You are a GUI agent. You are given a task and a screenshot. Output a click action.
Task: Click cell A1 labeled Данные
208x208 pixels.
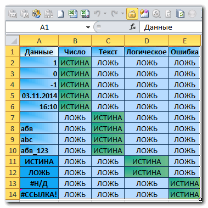[39, 52]
